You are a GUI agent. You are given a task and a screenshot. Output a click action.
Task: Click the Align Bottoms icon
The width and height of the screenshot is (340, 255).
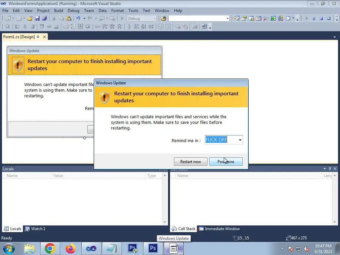click(56, 27)
